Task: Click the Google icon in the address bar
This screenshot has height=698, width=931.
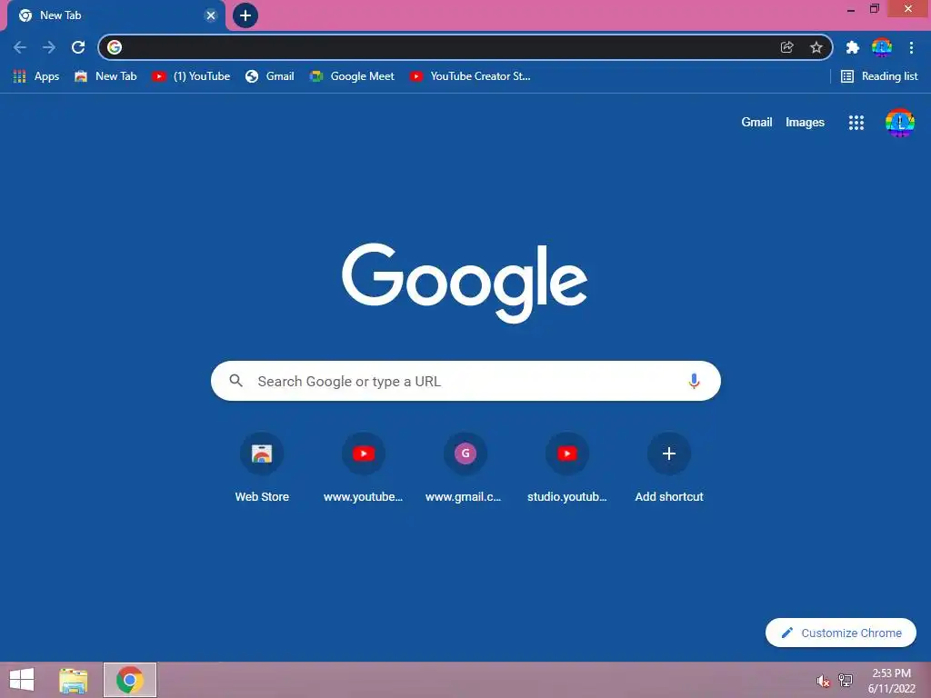Action: click(x=115, y=47)
